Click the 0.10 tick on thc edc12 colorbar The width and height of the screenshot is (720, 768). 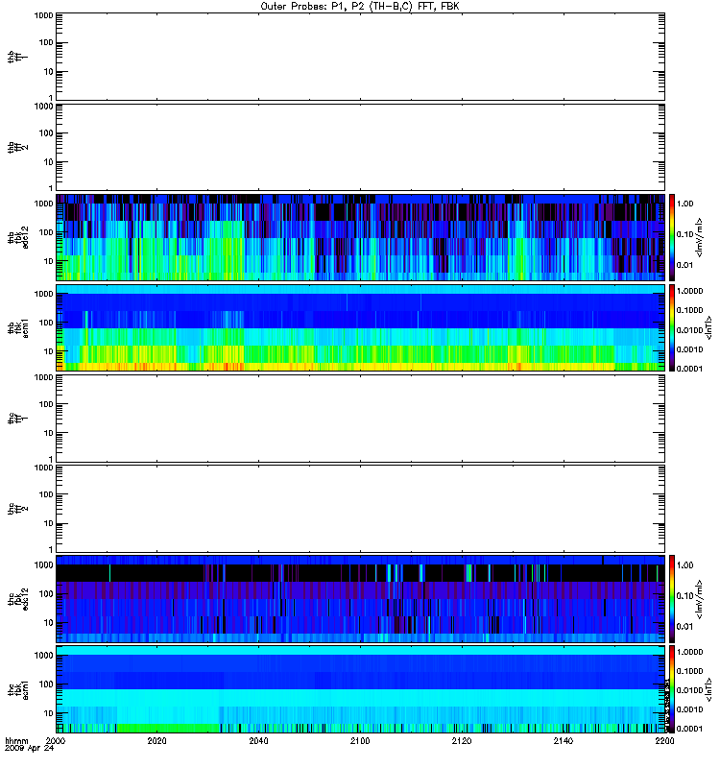(x=684, y=595)
